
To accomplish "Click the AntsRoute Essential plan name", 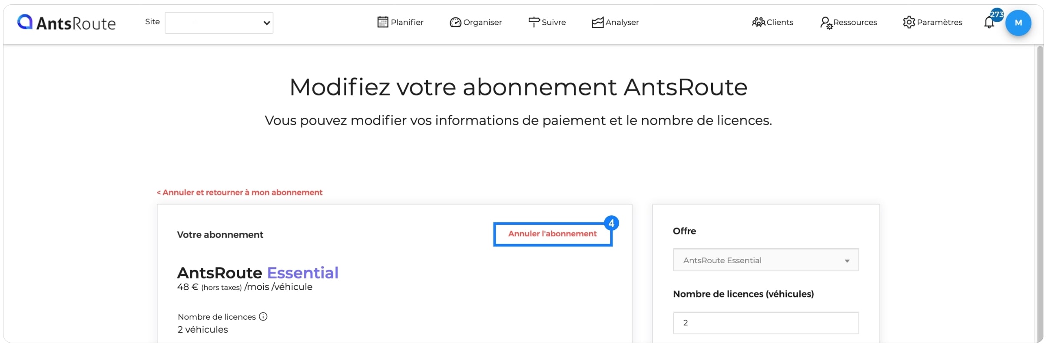I will tap(258, 273).
